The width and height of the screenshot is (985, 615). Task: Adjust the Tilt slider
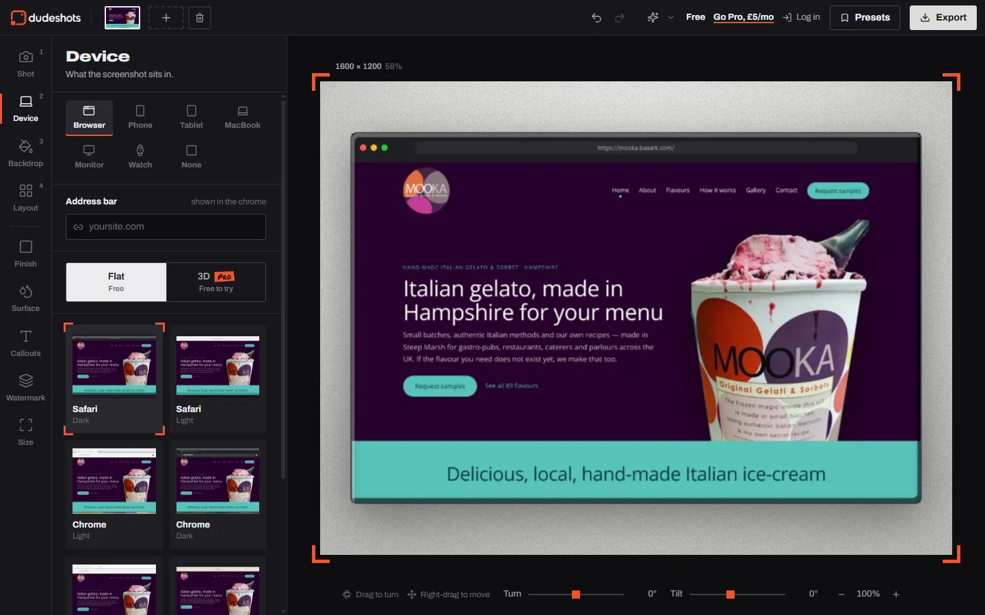pyautogui.click(x=737, y=594)
